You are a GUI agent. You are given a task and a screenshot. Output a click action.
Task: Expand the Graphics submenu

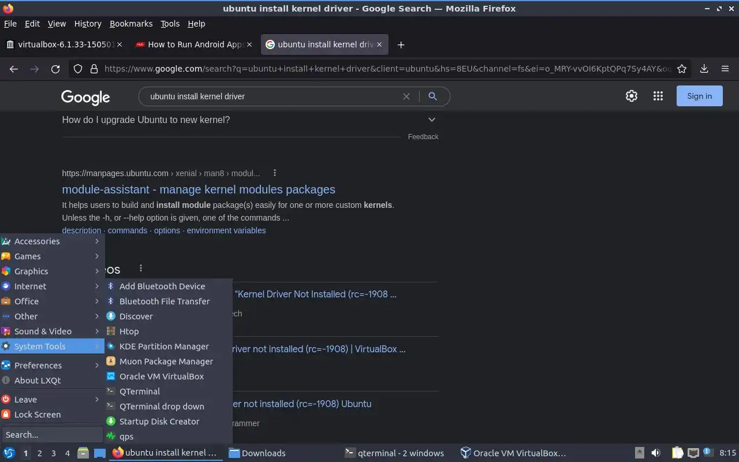[52, 271]
